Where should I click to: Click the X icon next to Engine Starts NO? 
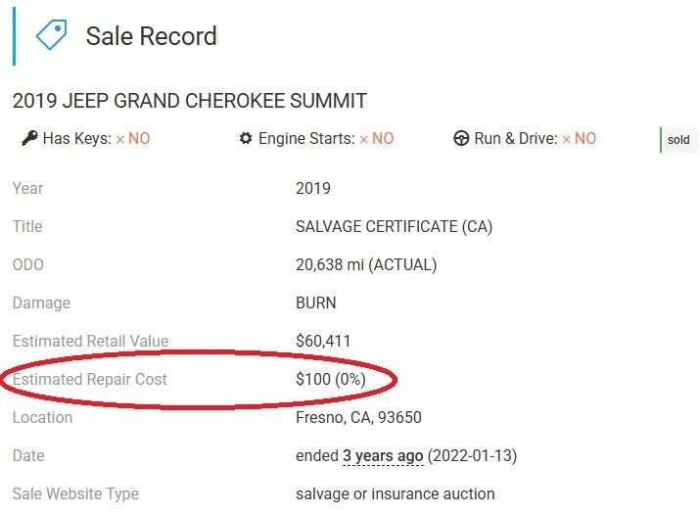(x=364, y=139)
